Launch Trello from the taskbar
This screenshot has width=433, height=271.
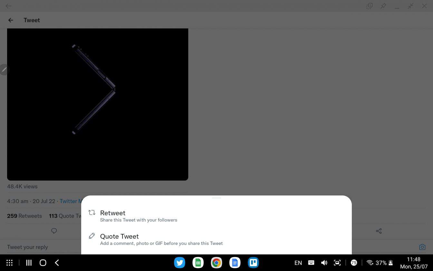pos(253,263)
